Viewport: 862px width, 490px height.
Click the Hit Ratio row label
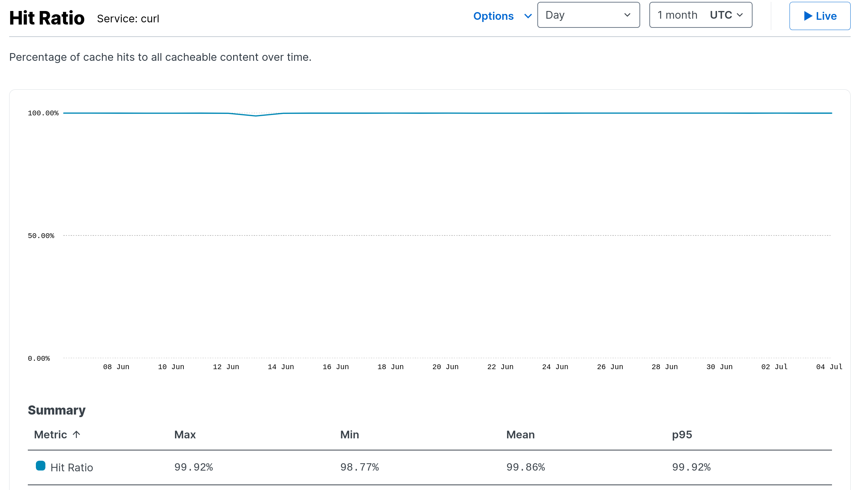[x=72, y=468]
